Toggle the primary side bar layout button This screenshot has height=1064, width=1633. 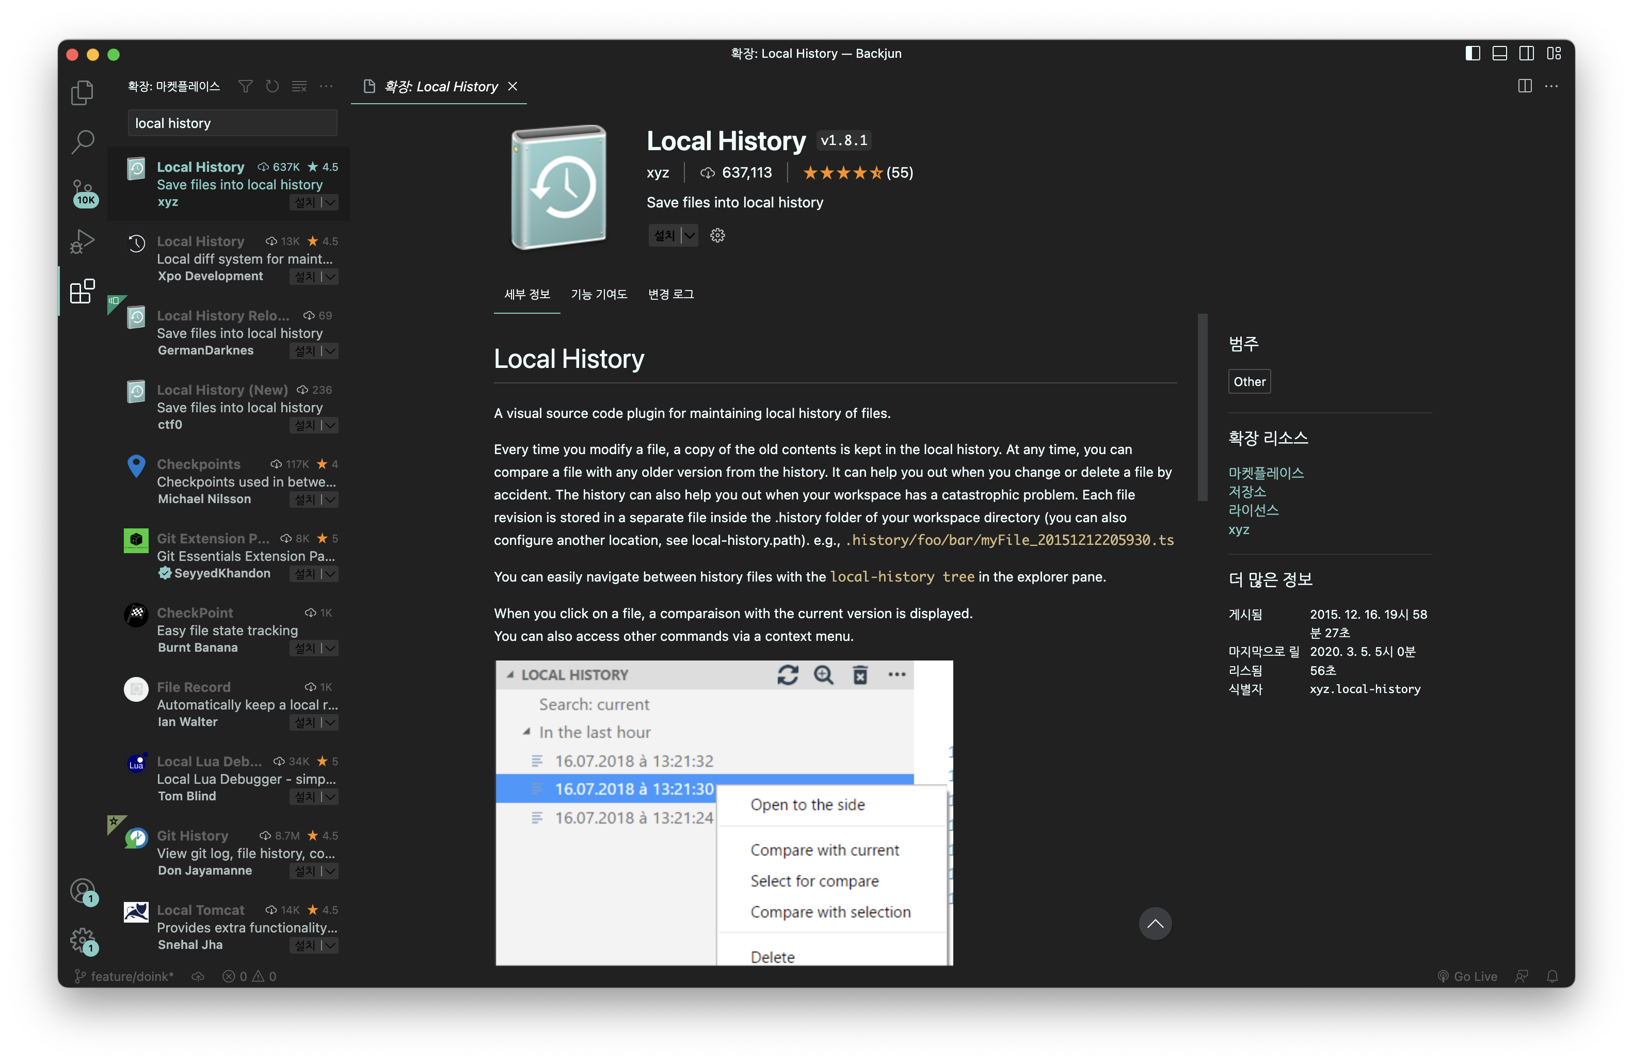point(1472,54)
